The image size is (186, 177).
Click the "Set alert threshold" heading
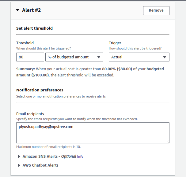(x=34, y=28)
